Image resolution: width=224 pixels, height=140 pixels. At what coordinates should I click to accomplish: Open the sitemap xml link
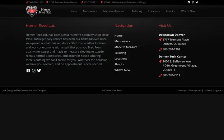tap(194, 90)
